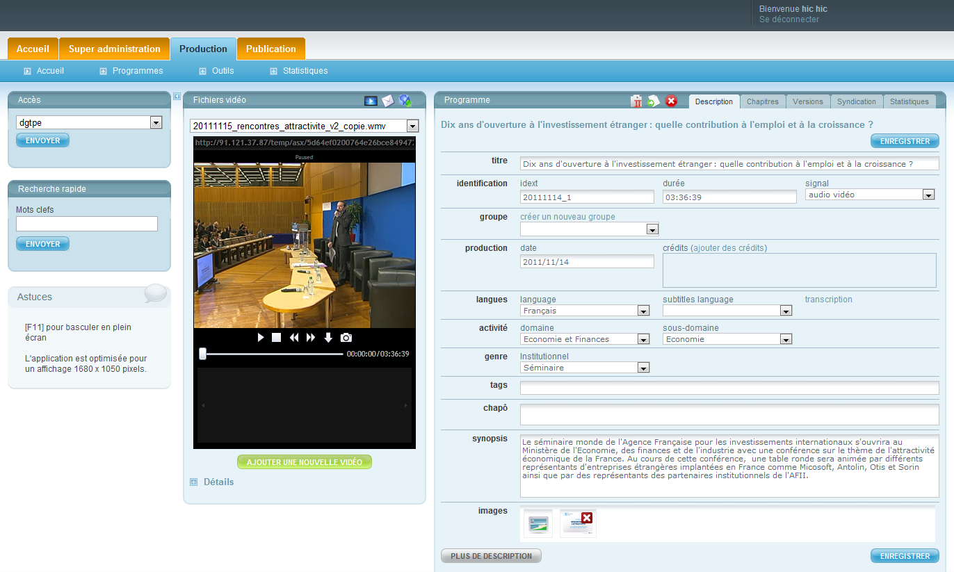Click Accueil in the blue submenu bar

pos(44,71)
